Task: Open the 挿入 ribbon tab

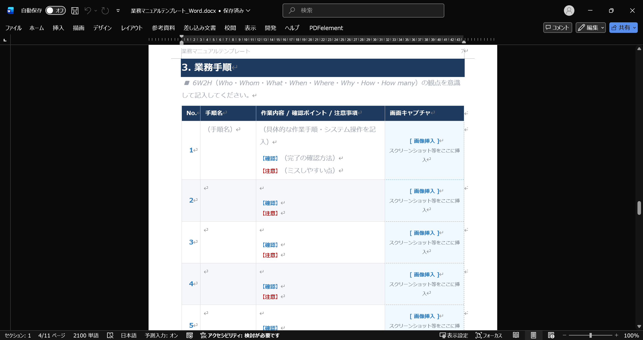Action: [x=58, y=28]
